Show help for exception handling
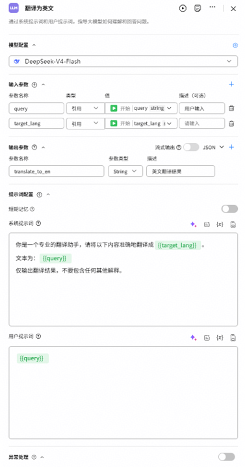Image resolution: width=245 pixels, height=467 pixels. pyautogui.click(x=34, y=457)
